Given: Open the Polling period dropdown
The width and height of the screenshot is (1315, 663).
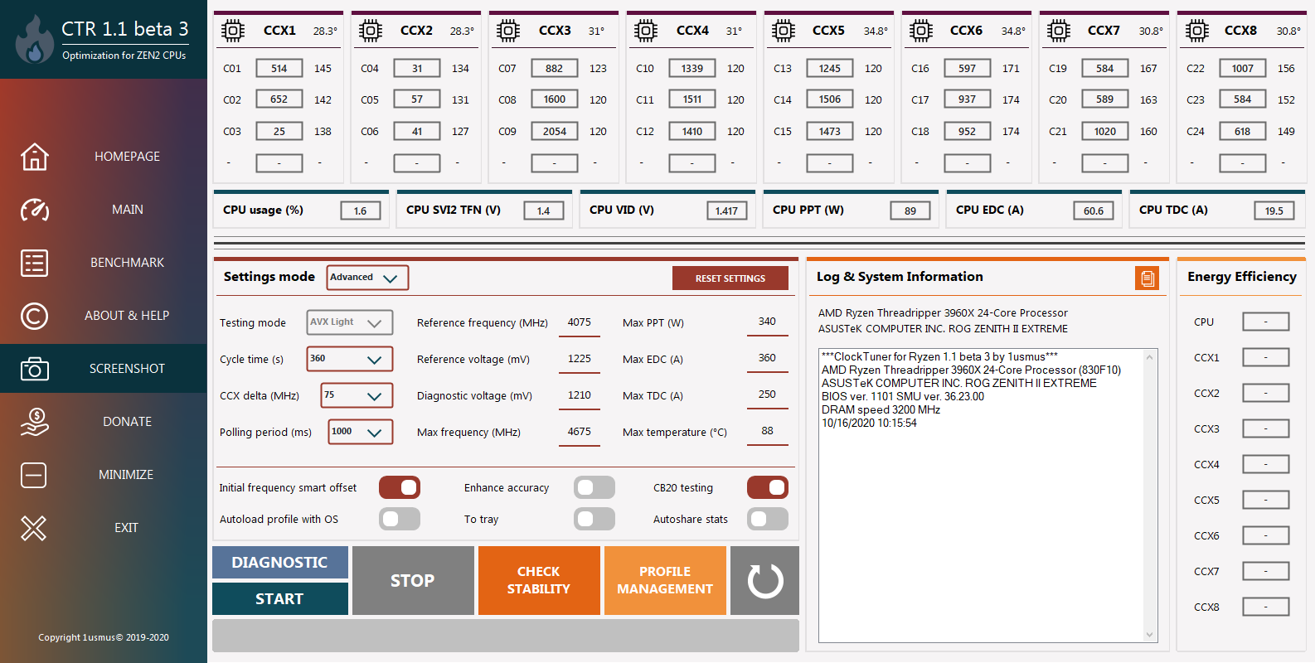Looking at the screenshot, I should pyautogui.click(x=360, y=432).
